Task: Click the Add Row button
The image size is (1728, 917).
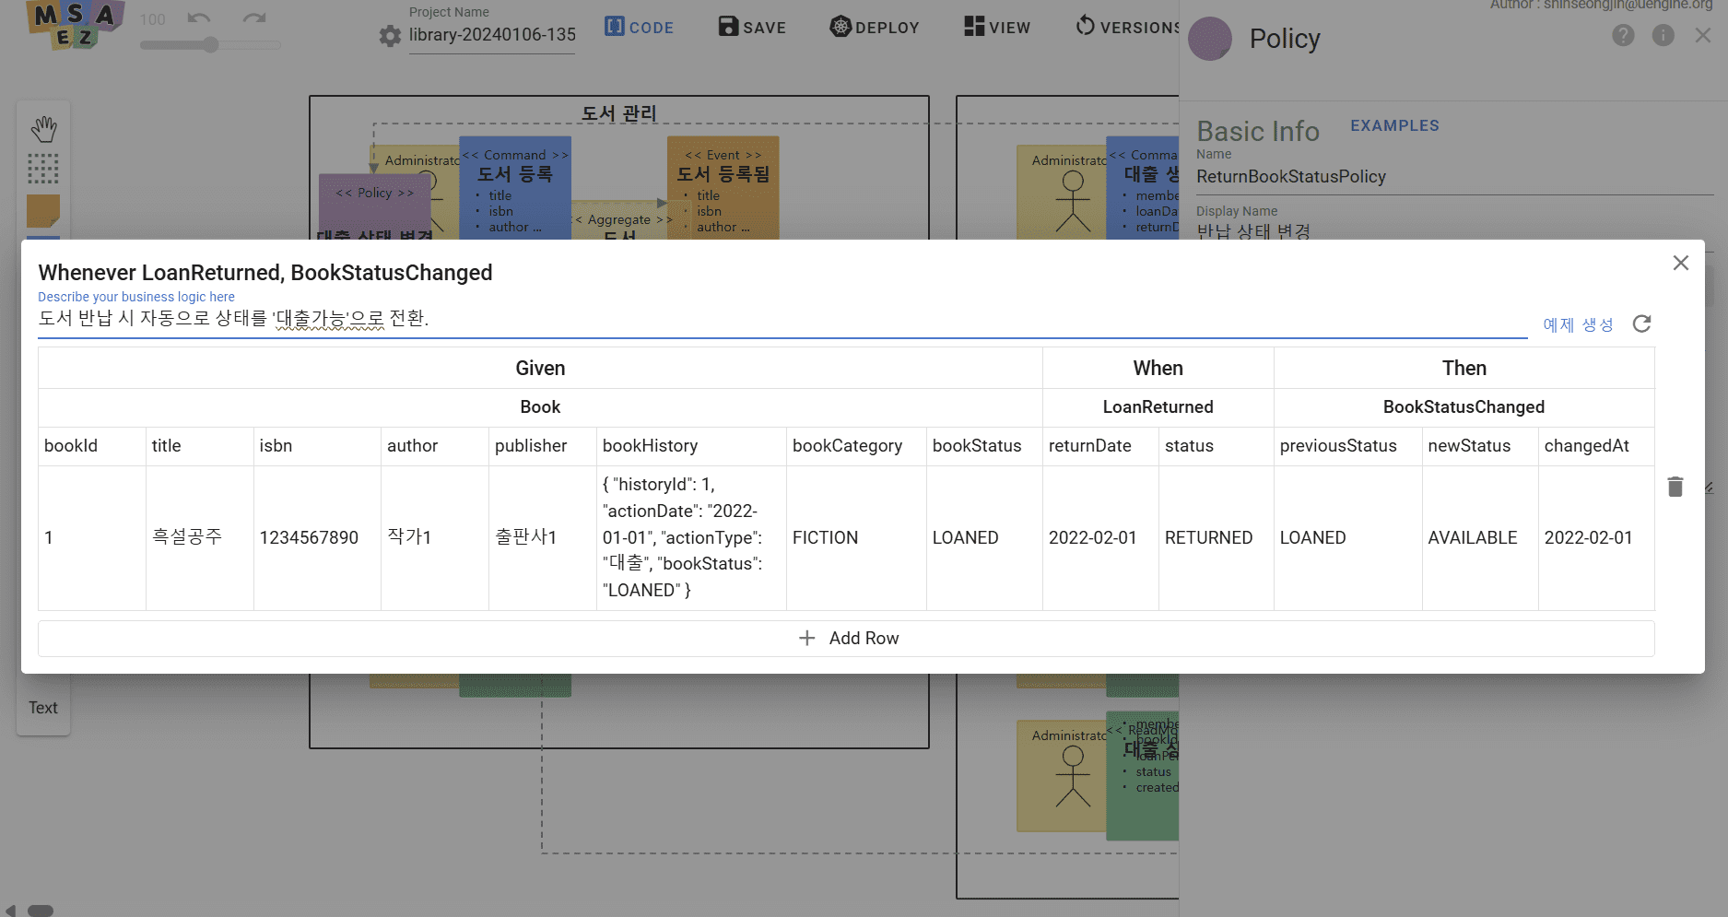Action: click(846, 638)
